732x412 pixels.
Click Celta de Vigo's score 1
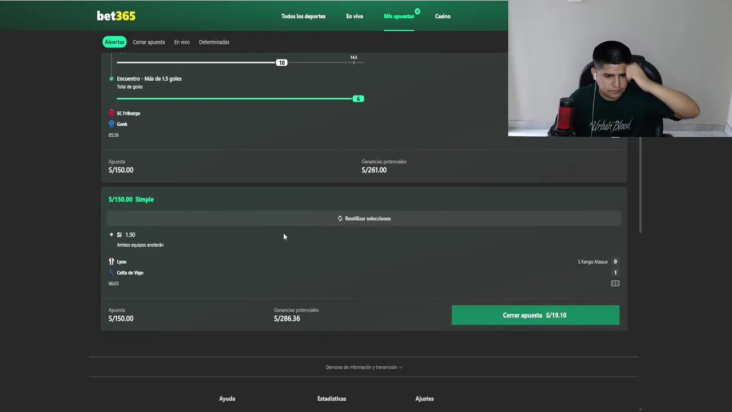(615, 272)
